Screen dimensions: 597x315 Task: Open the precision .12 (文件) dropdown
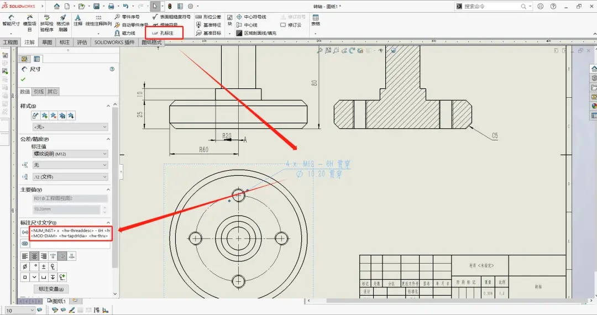[x=70, y=176]
